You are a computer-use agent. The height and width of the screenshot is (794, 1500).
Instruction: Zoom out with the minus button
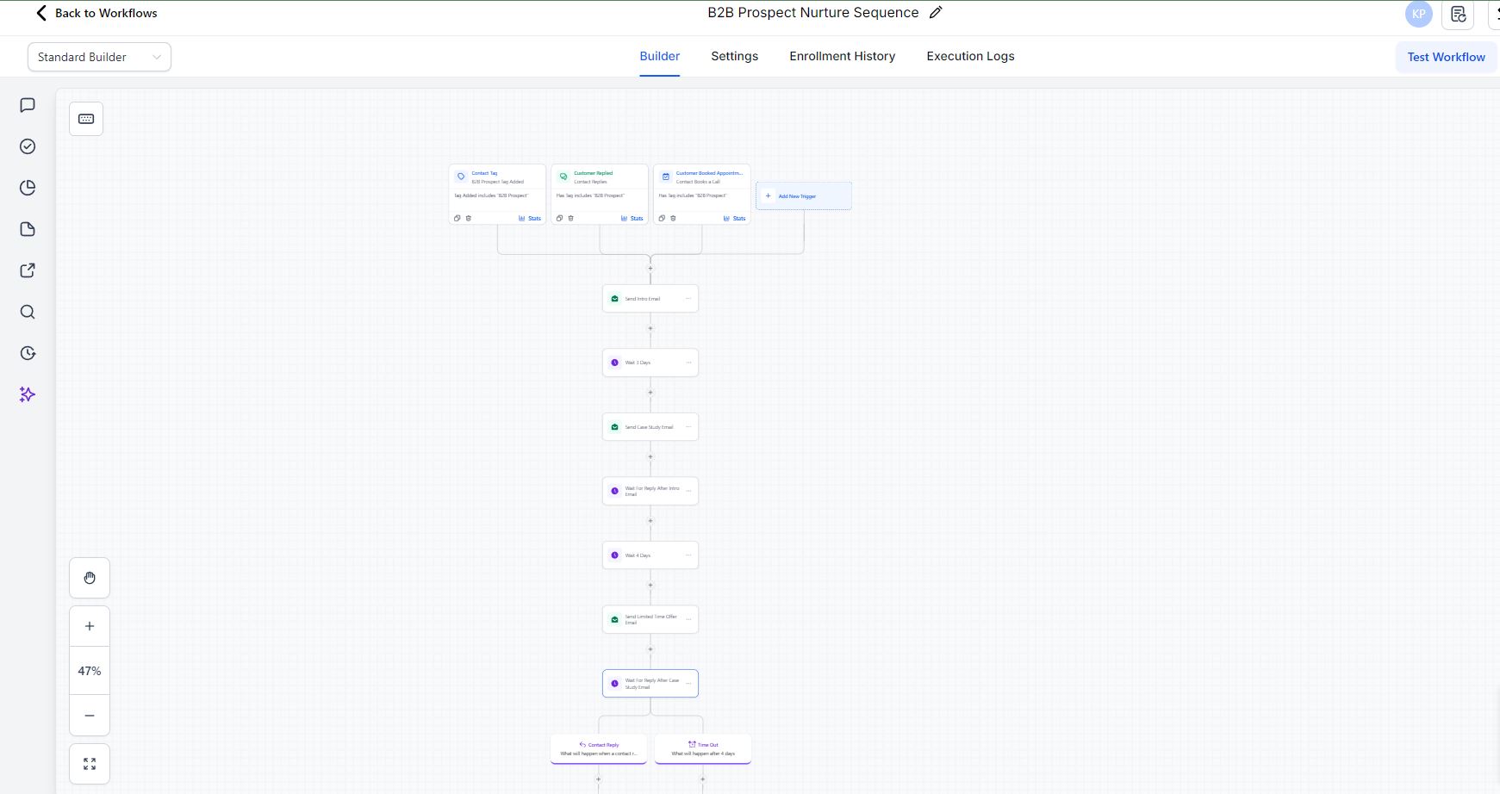90,716
